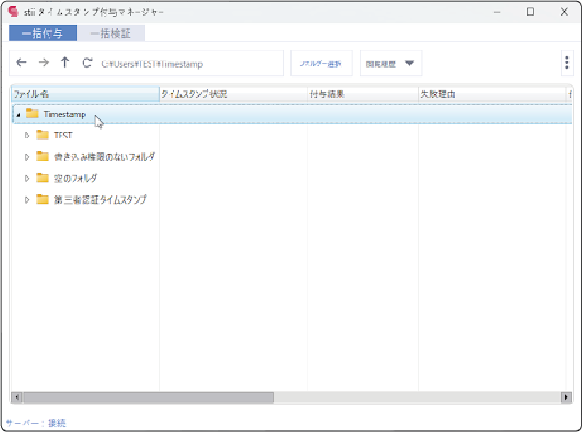This screenshot has width=582, height=432.
Task: Click the TEST folder icon
Action: click(42, 136)
